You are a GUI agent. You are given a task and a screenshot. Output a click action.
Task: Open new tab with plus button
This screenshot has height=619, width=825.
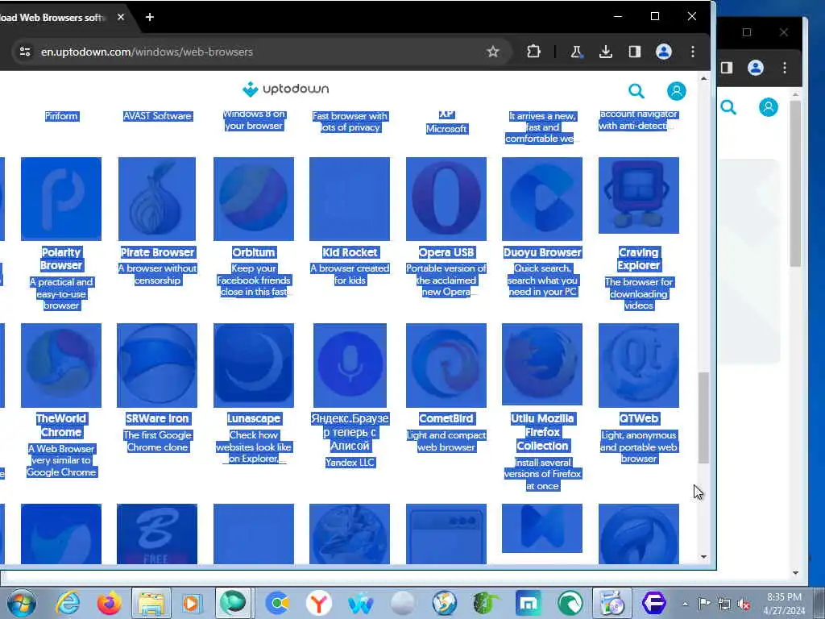150,18
